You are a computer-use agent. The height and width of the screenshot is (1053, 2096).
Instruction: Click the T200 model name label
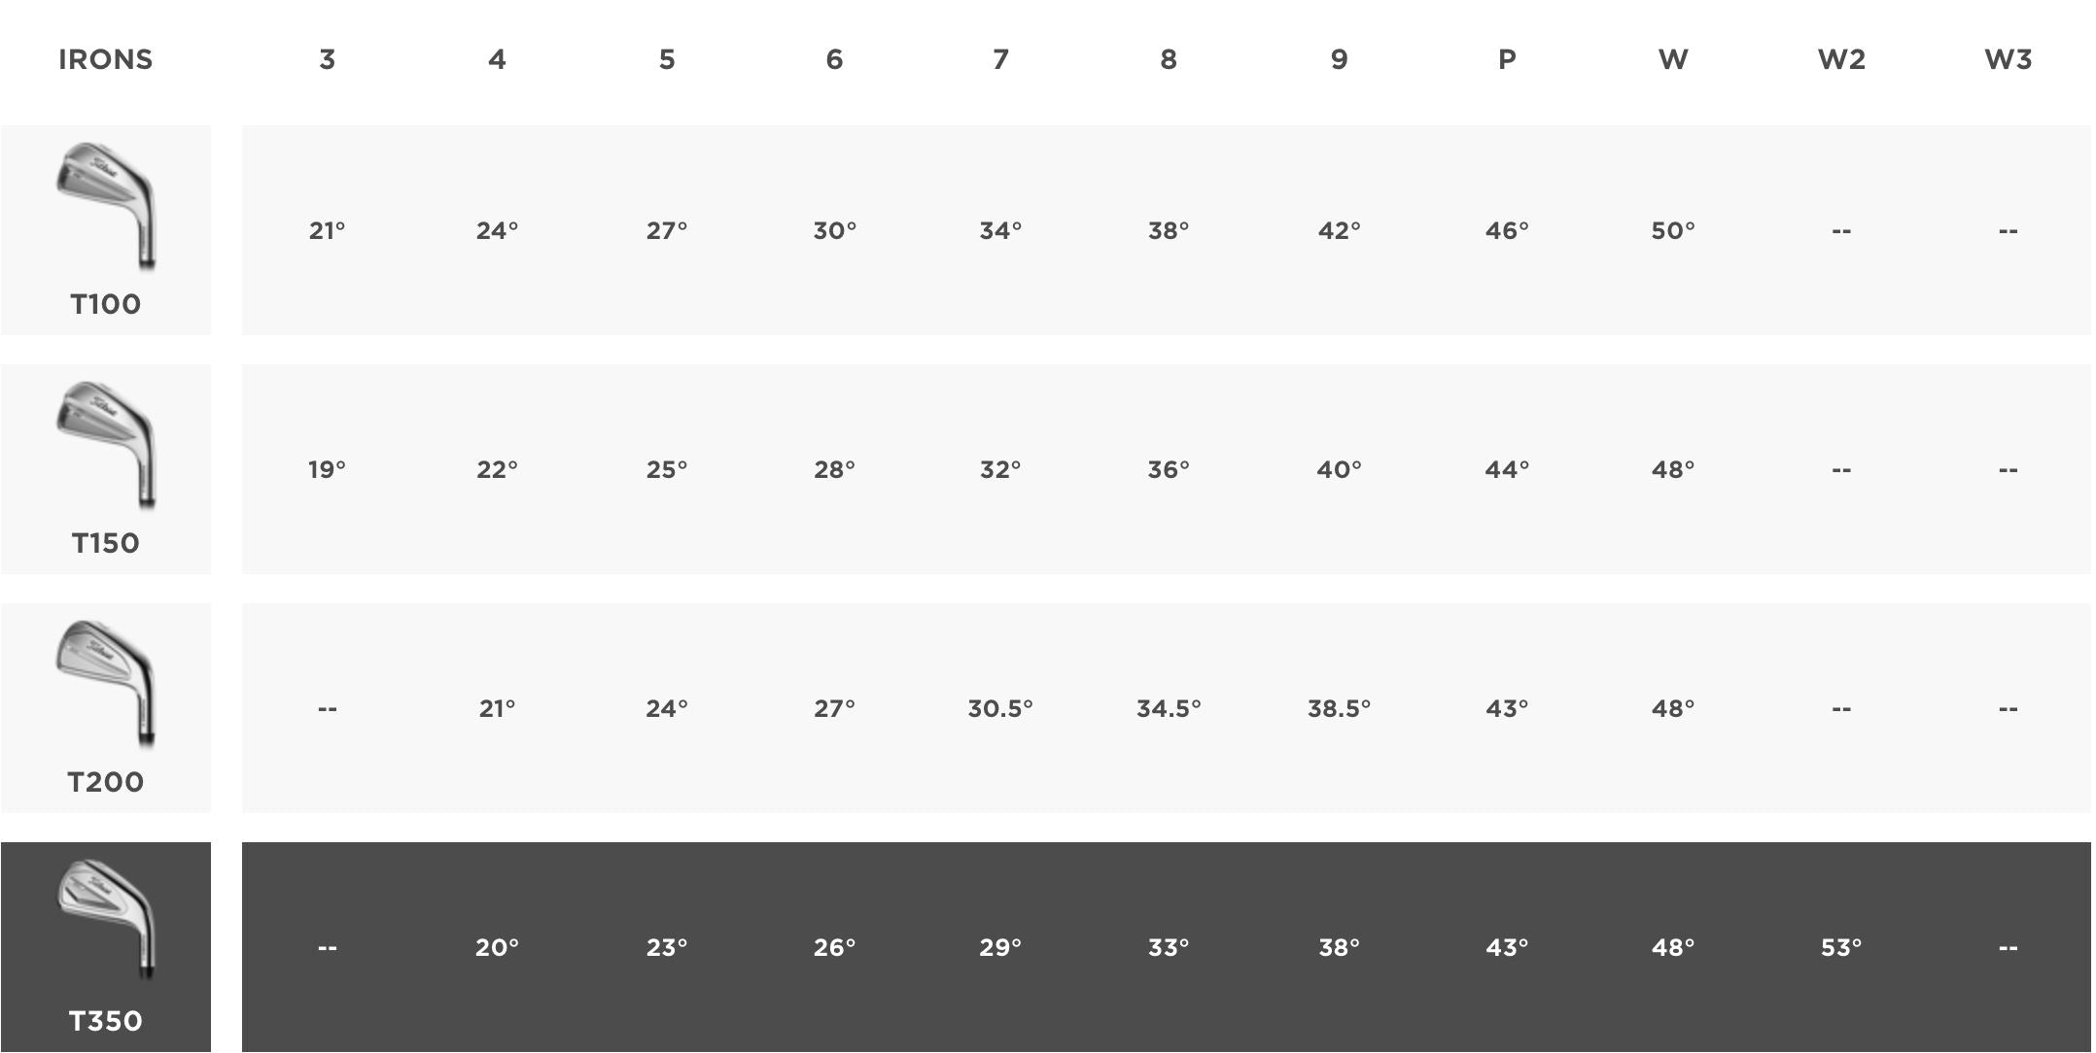(106, 783)
